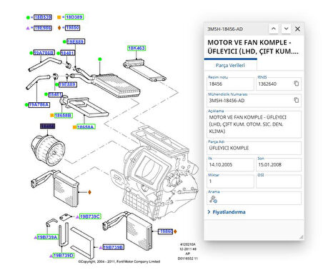Click the blower motor fan illustration
Image resolution: width=323 pixels, height=270 pixels.
[48, 150]
